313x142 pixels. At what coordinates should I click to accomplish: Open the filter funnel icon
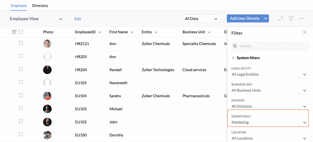coord(291,19)
